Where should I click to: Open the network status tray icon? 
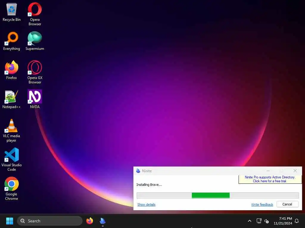click(259, 221)
